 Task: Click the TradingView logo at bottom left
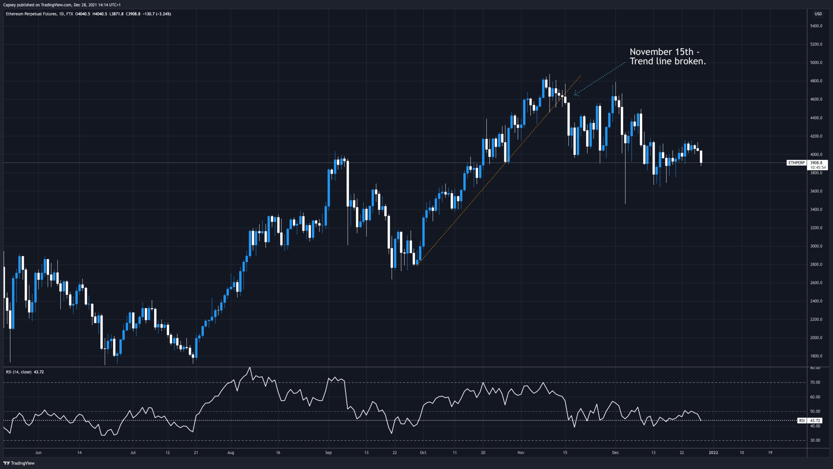coord(19,463)
